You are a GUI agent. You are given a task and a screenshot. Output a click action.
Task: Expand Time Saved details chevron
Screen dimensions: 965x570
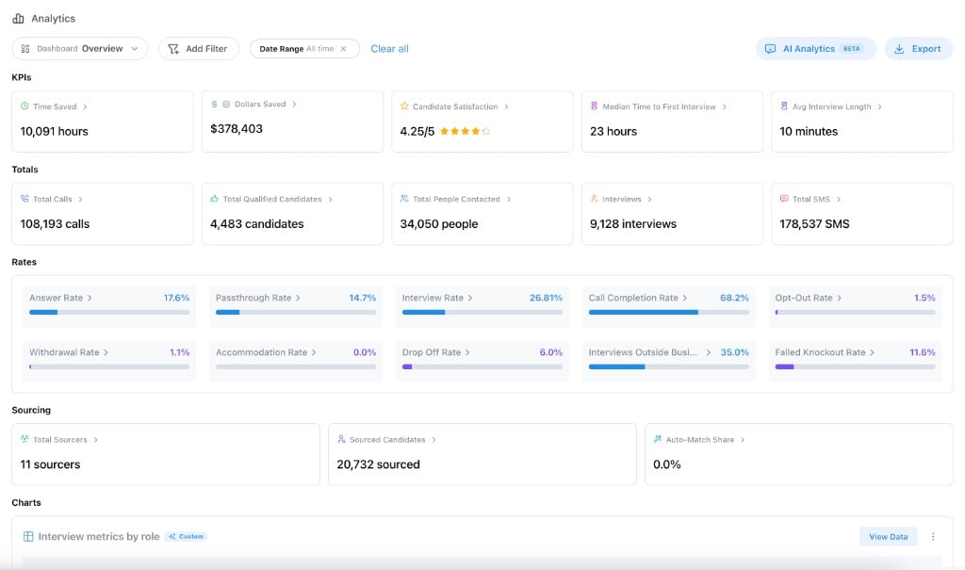click(x=85, y=106)
